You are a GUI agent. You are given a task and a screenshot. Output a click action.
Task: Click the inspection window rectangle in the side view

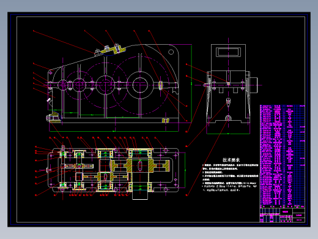[x=228, y=52]
